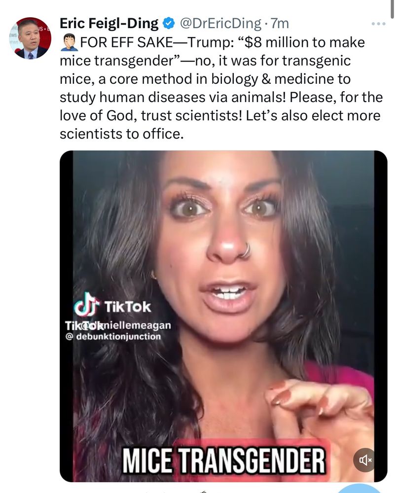Unmute the video with the speaker icon
The height and width of the screenshot is (493, 397).
(364, 460)
